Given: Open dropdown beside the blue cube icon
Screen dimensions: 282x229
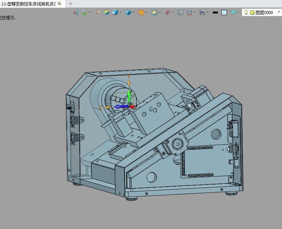Looking at the screenshot, I should coord(120,13).
